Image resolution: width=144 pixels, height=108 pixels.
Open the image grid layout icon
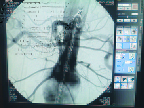pyautogui.click(x=135, y=7)
